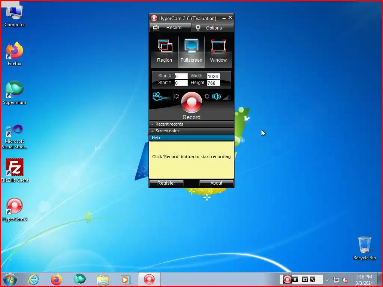Switch to the Record tab
The height and width of the screenshot is (287, 383).
coord(170,28)
